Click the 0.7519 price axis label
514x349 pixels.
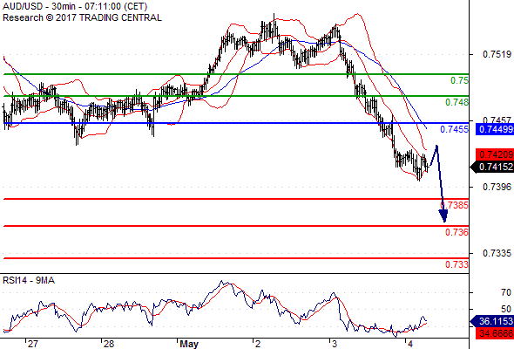coord(497,54)
